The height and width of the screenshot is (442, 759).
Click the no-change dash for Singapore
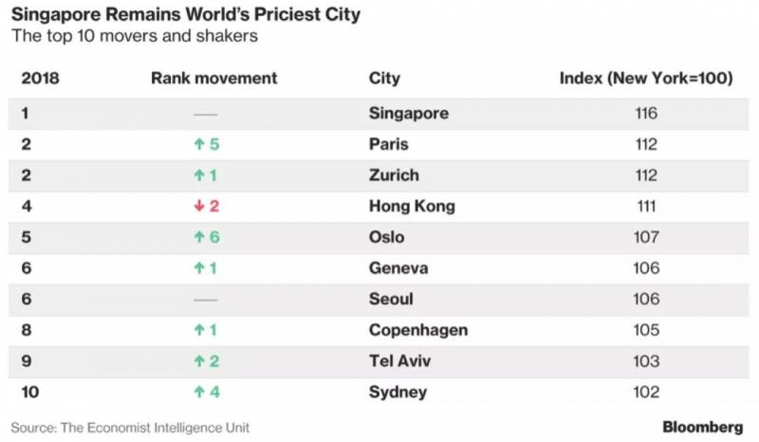pyautogui.click(x=205, y=114)
